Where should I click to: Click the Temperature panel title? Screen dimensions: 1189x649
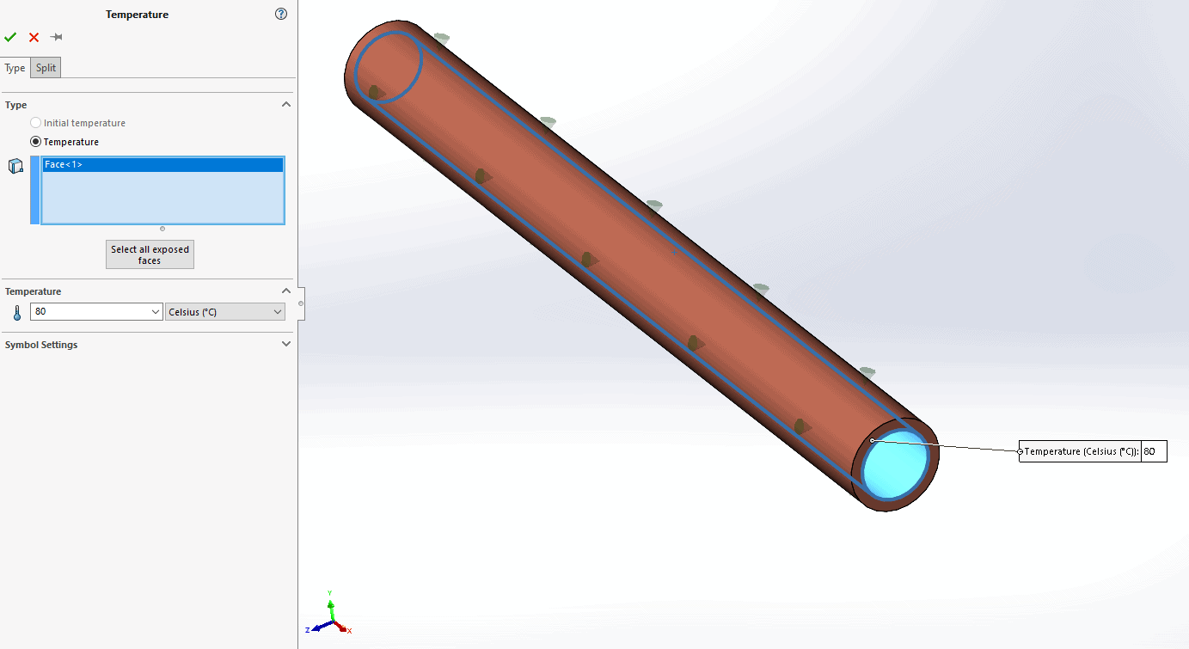[137, 15]
